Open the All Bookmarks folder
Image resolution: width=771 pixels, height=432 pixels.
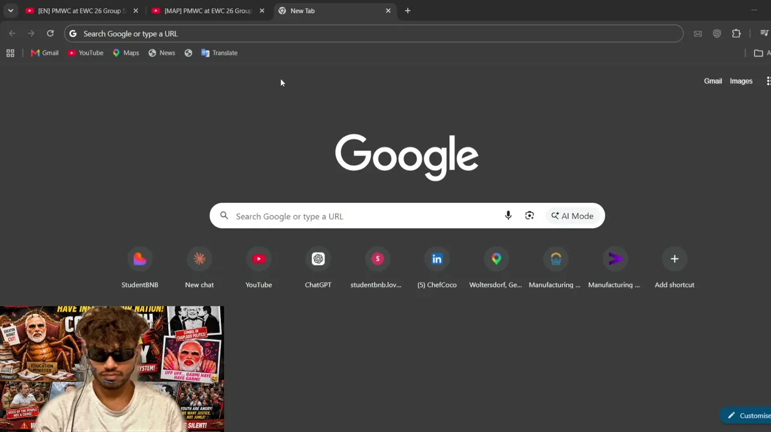[x=761, y=53]
